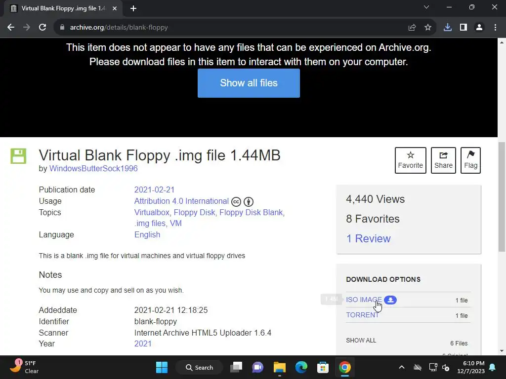Click the muted volume tray icon
Image resolution: width=506 pixels, height=379 pixels.
446,367
